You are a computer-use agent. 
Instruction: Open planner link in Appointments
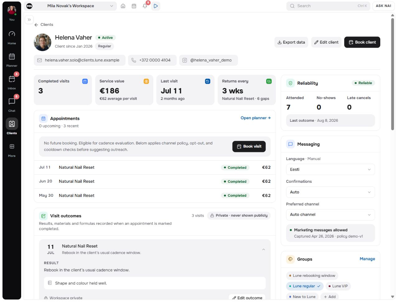click(256, 118)
